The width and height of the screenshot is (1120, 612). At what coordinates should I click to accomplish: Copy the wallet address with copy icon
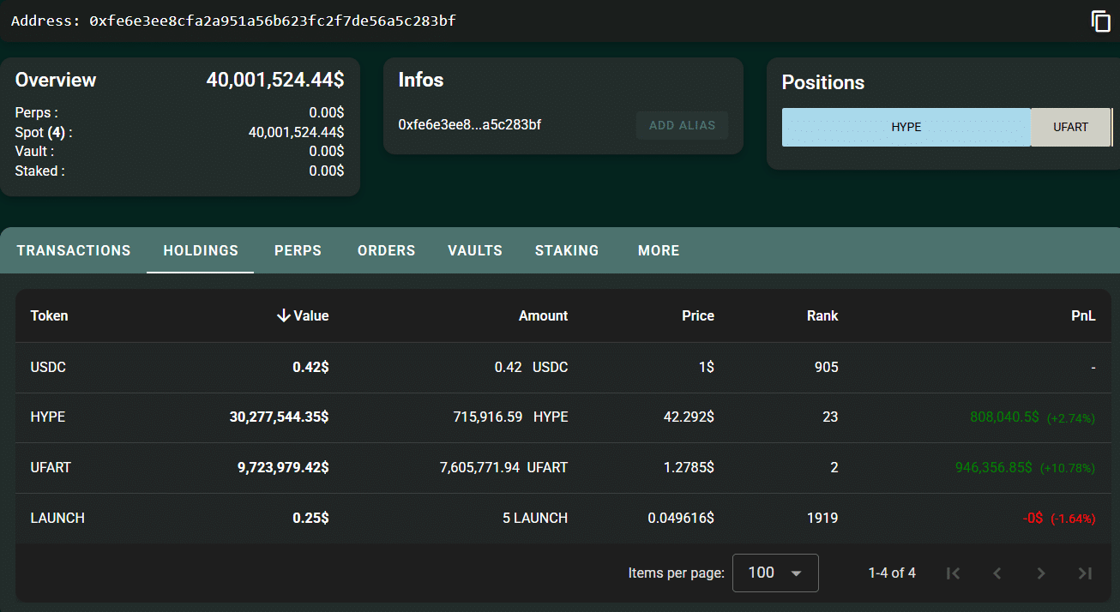point(1100,21)
